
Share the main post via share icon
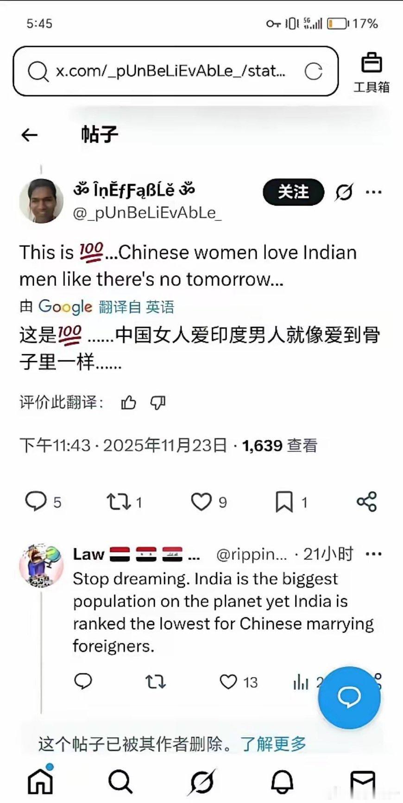[x=367, y=502]
